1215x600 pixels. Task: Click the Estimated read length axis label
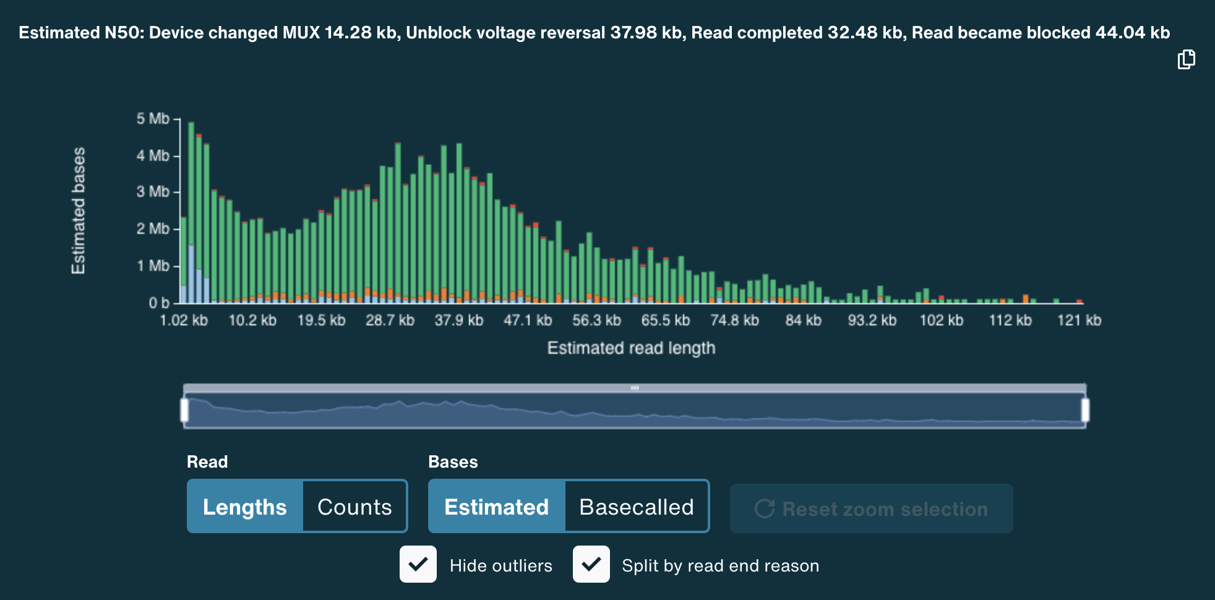(630, 348)
